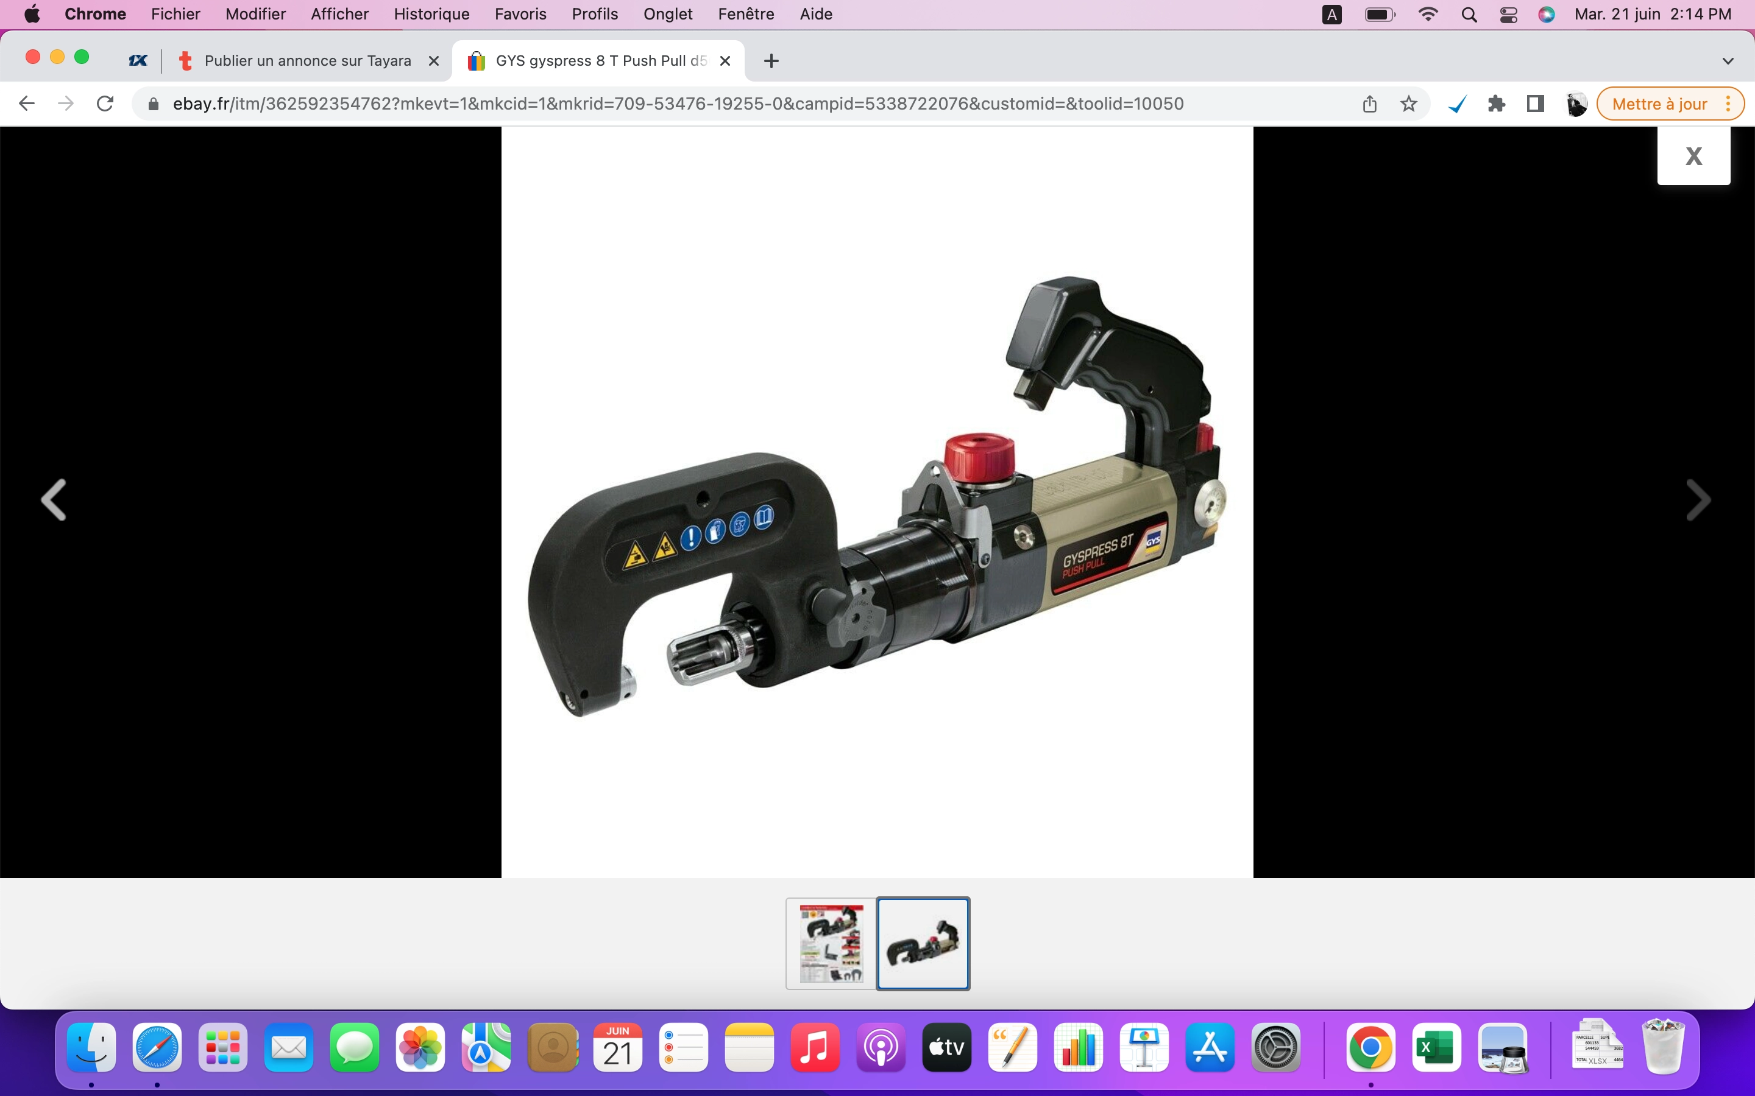Open the Calendar showing 21 in the Dock
The height and width of the screenshot is (1096, 1755).
click(618, 1047)
